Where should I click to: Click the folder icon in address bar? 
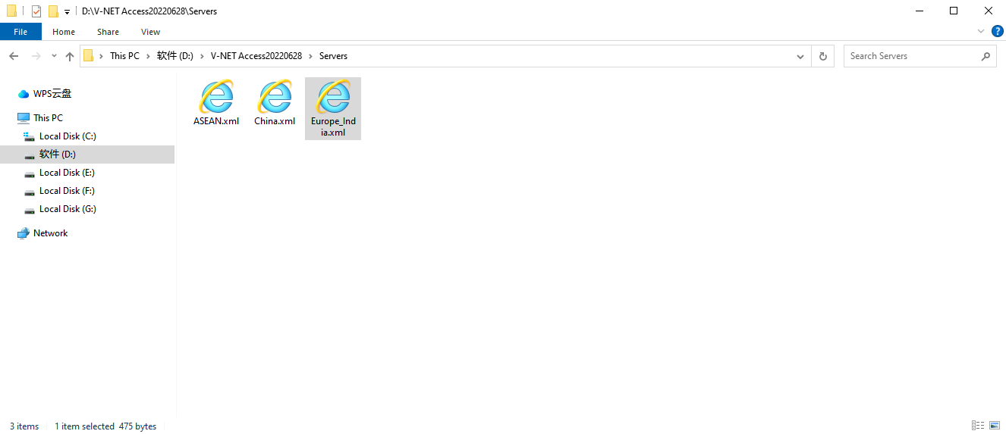[x=89, y=56]
